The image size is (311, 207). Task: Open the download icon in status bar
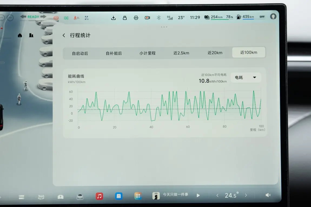pos(114,18)
